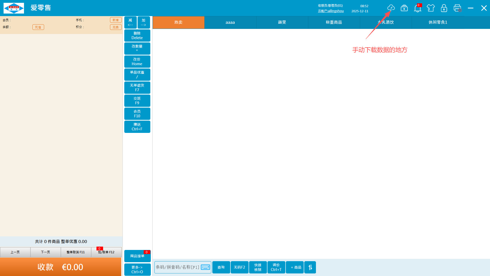Open the printer settings icon
This screenshot has width=490, height=276.
click(x=457, y=8)
